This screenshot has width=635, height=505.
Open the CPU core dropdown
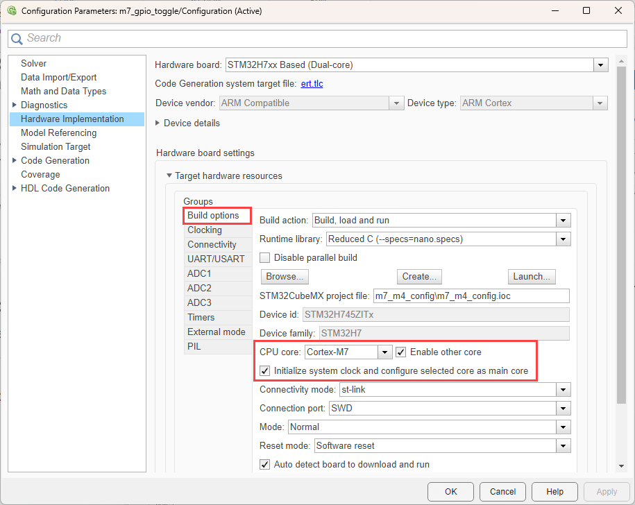[385, 352]
